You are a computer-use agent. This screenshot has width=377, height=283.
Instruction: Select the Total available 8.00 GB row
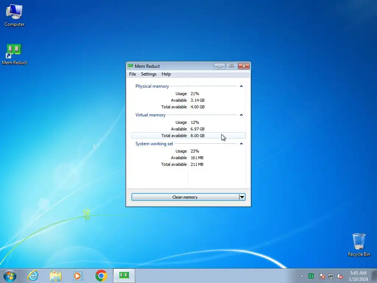point(188,136)
